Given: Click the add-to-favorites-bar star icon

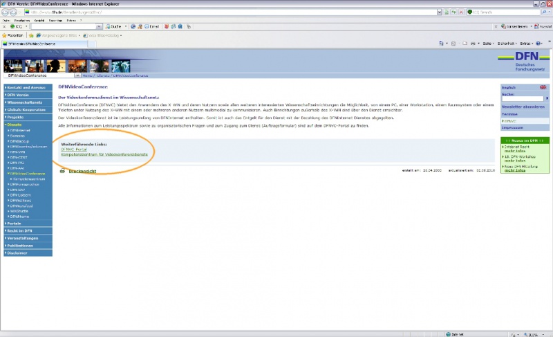Looking at the screenshot, I should pyautogui.click(x=31, y=35).
